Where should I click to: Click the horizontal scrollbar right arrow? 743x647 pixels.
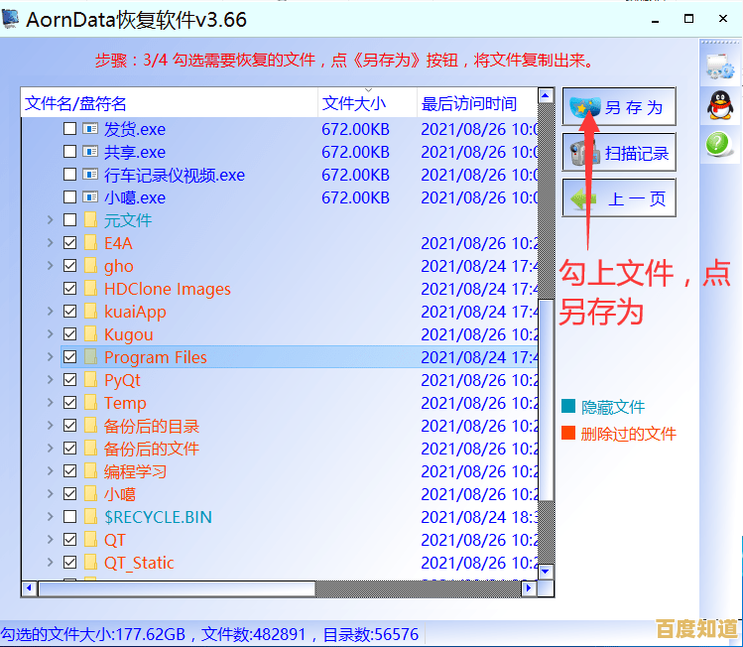pos(529,588)
